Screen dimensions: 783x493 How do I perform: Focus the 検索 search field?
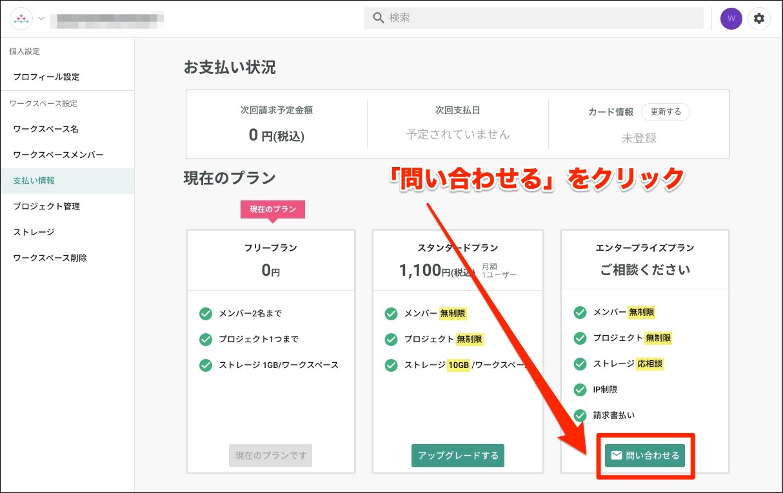tap(542, 18)
